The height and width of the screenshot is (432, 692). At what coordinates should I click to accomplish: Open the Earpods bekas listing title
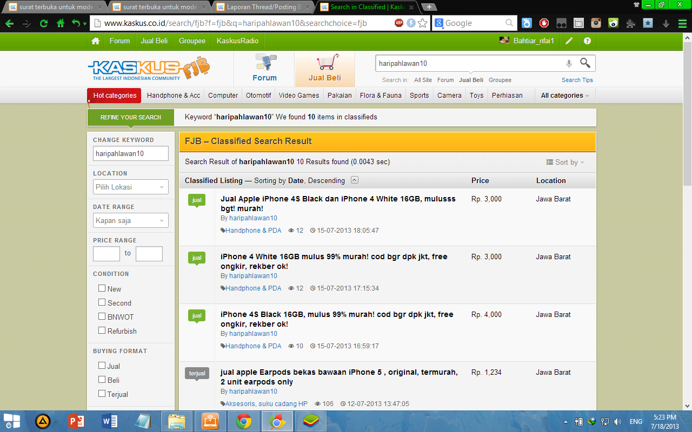point(339,377)
